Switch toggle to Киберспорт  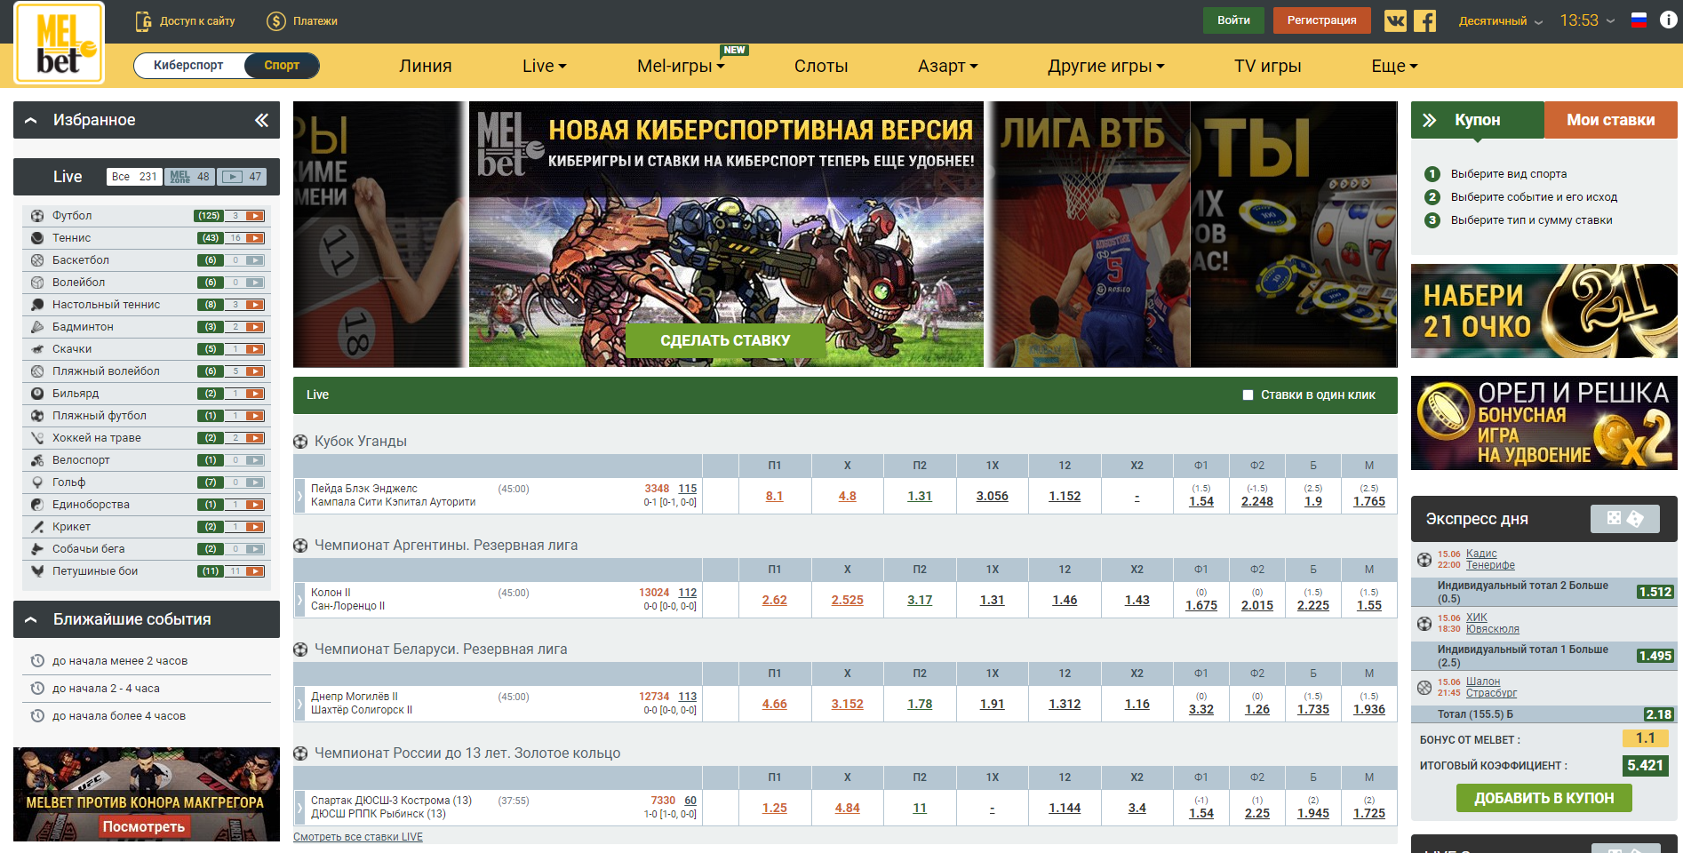188,65
